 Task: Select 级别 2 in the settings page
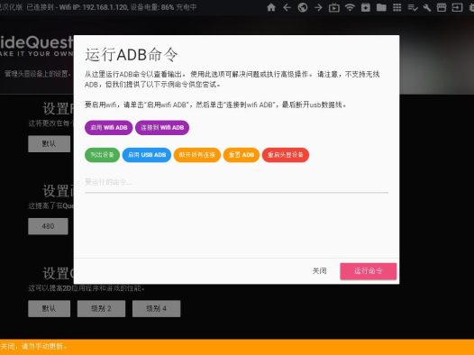coord(101,308)
